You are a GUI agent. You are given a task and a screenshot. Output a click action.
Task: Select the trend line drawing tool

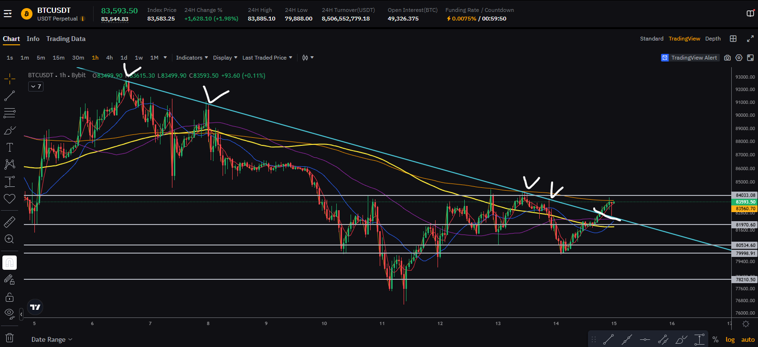(10, 96)
